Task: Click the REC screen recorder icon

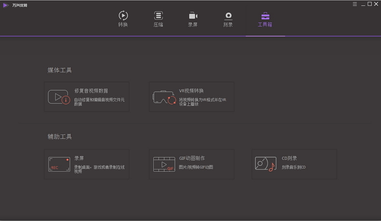Action: 59,164
